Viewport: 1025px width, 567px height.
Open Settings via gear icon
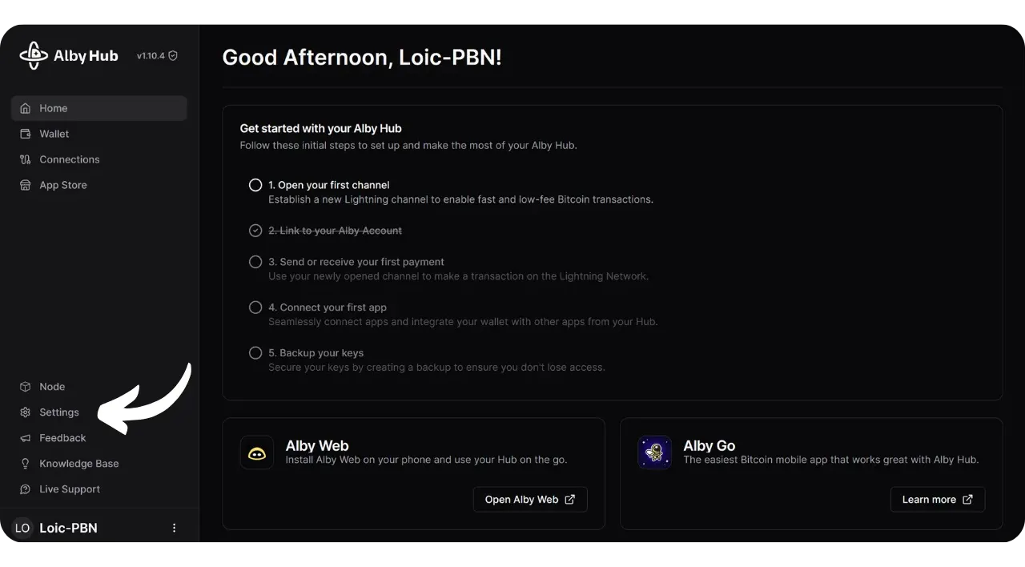pos(25,412)
